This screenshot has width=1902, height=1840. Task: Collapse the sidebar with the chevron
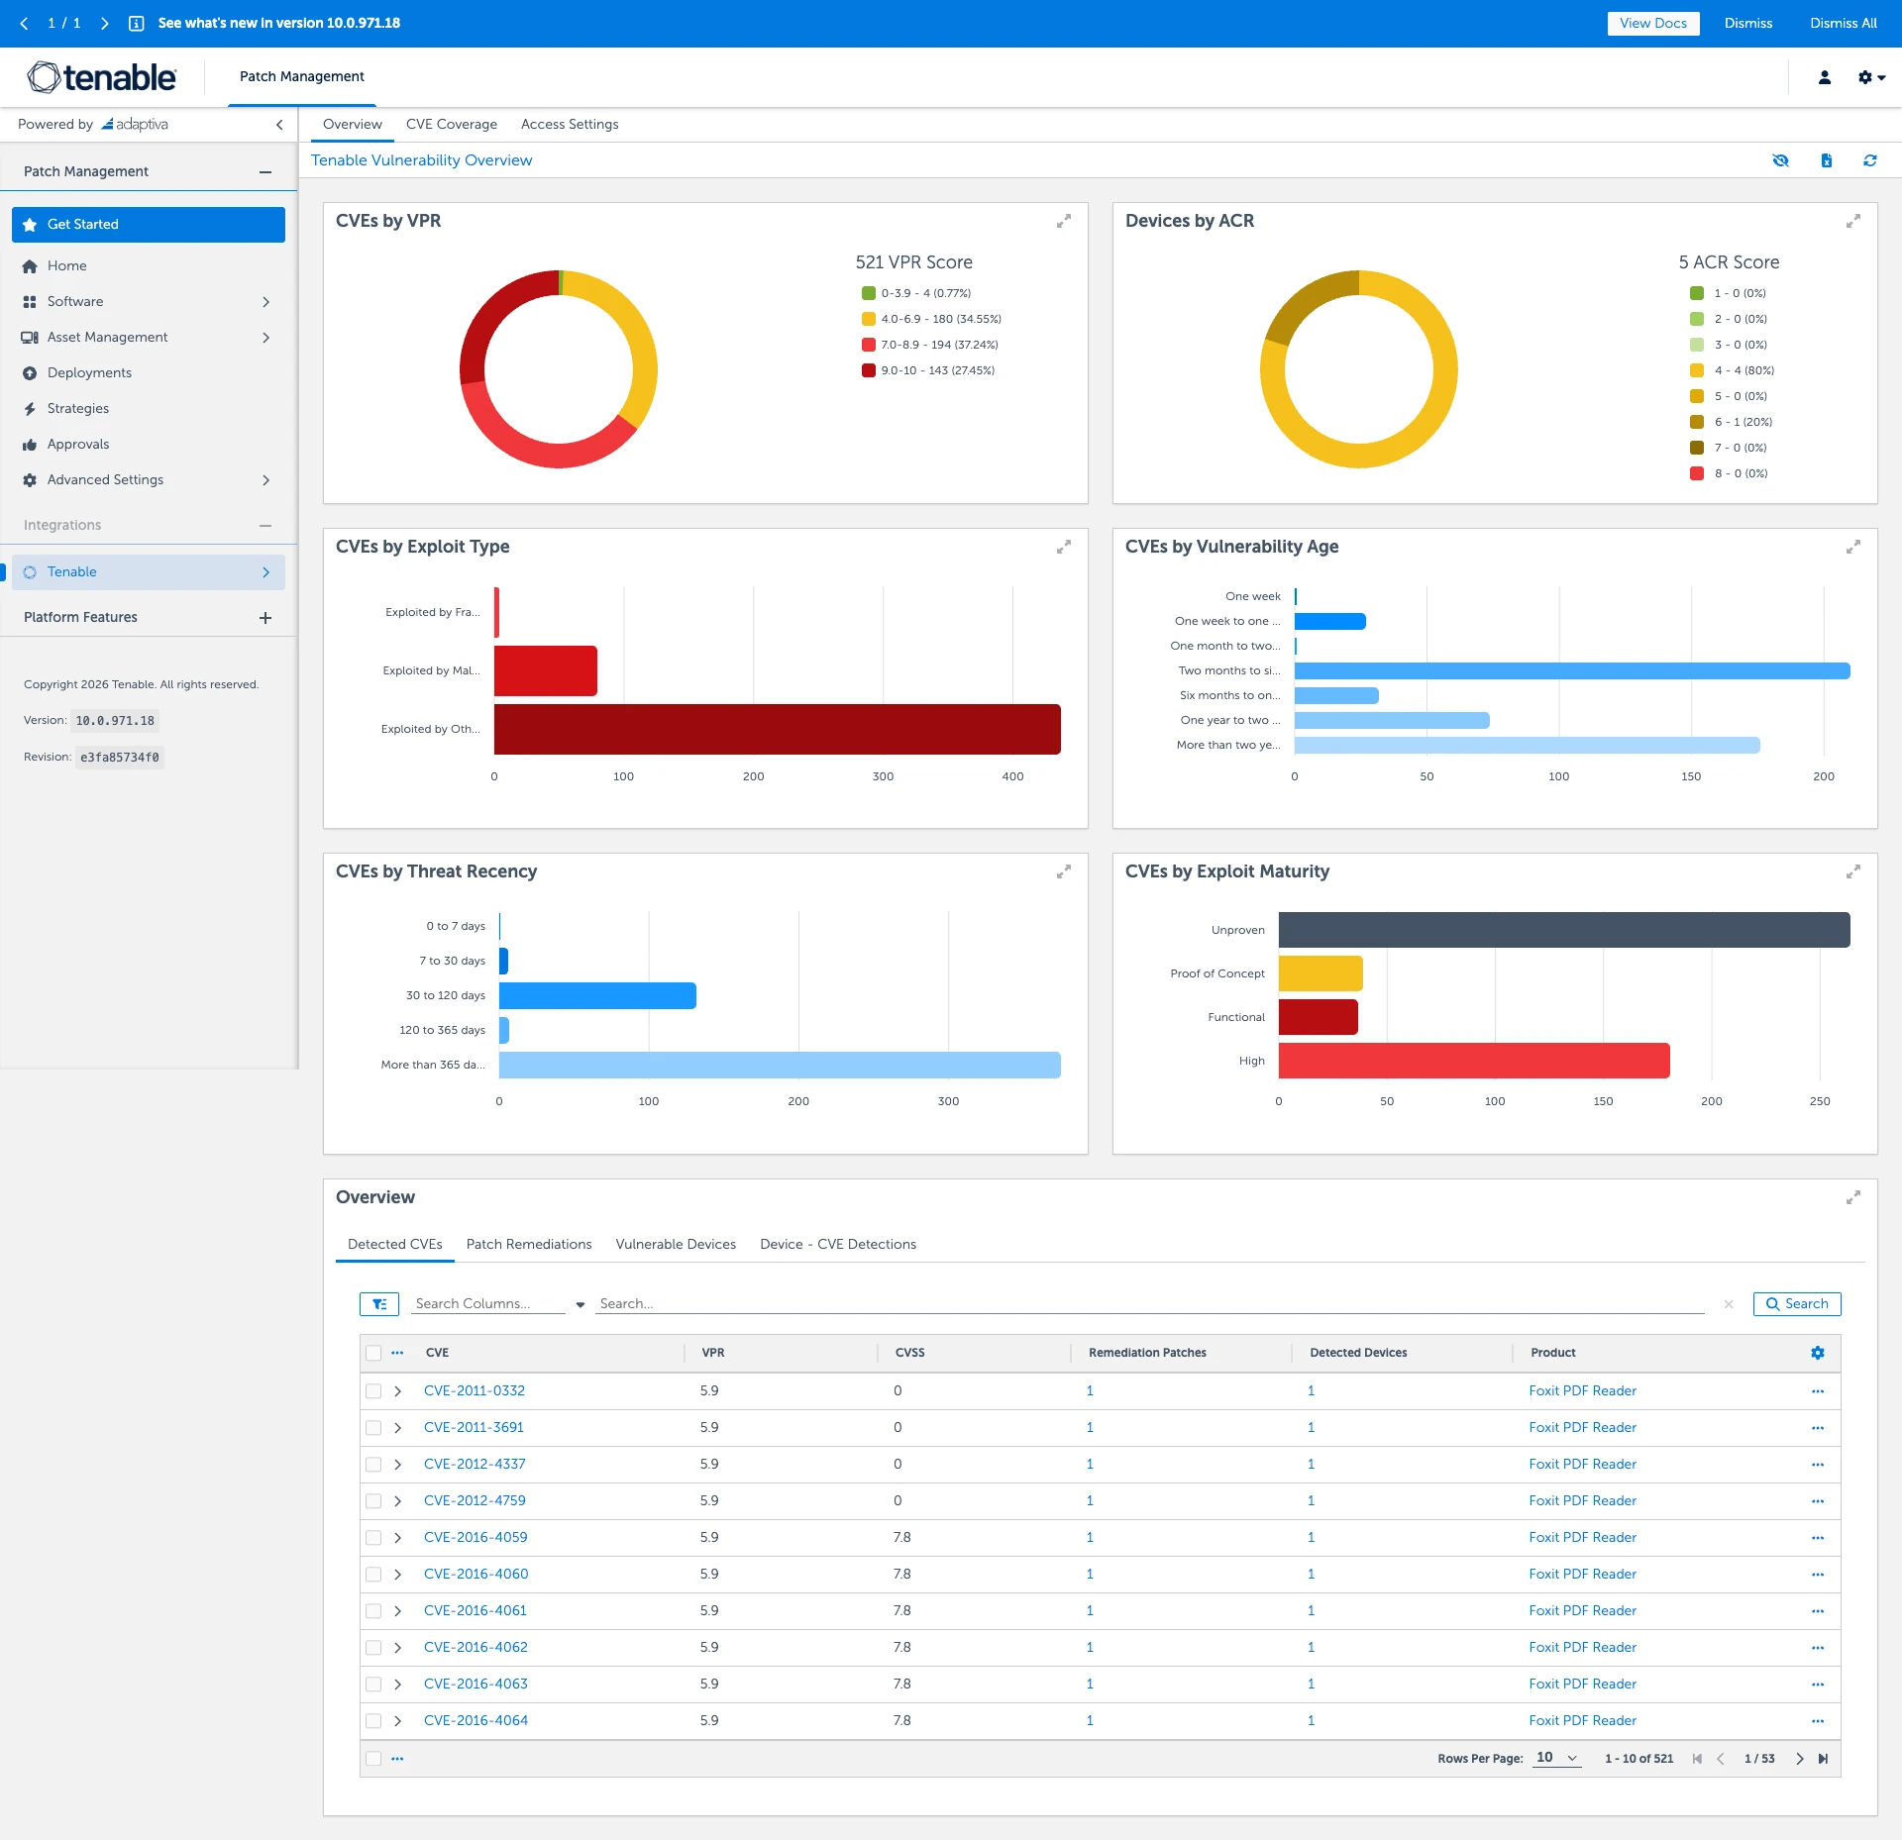[279, 125]
